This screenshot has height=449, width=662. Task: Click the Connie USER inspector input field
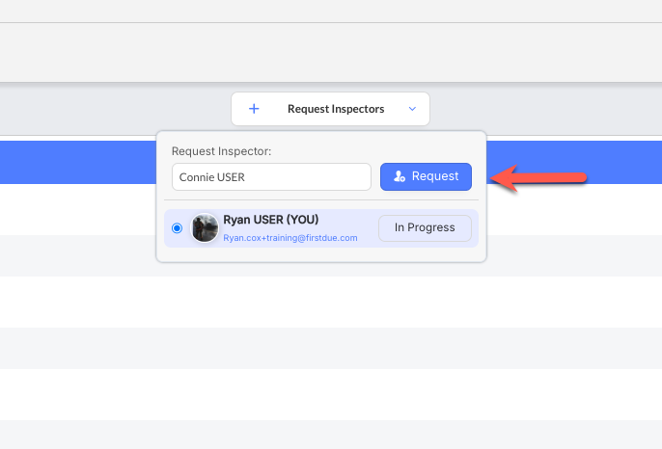pyautogui.click(x=271, y=177)
